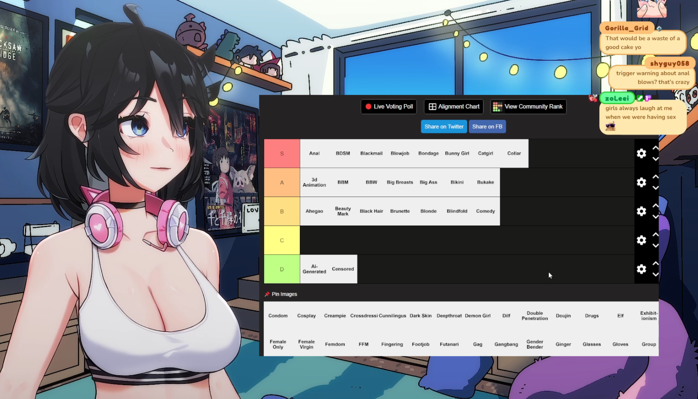
Task: Pick the Glasses tile from the pool
Action: tap(592, 344)
